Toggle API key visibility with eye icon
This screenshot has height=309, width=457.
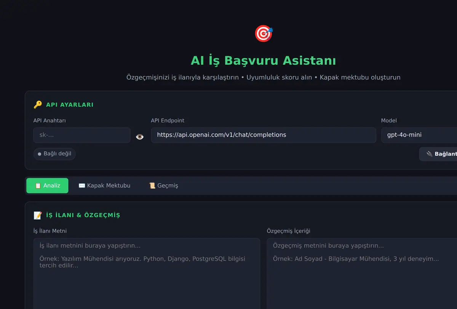pos(140,136)
